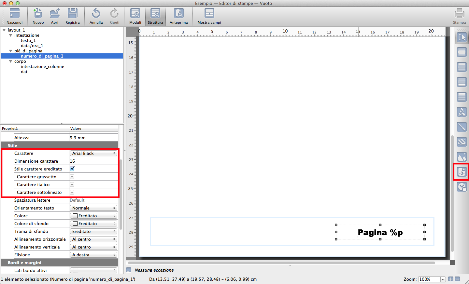Collapse the intestazione tree node
The image size is (469, 284).
pyautogui.click(x=11, y=35)
